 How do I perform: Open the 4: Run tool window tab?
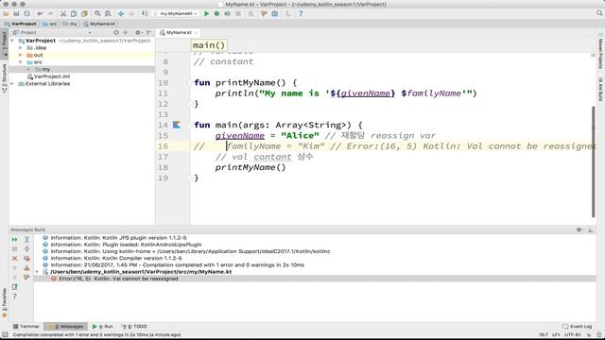103,327
